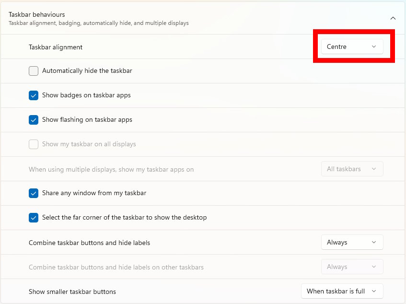Screen dimensions: 406x304
Task: Uncheck the Share any window from my taskbar checkbox
Action: [x=34, y=193]
